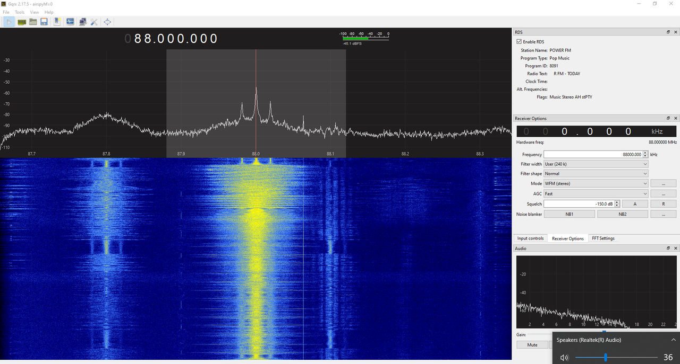The image size is (680, 364).
Task: Click the load settings folder icon
Action: point(33,22)
